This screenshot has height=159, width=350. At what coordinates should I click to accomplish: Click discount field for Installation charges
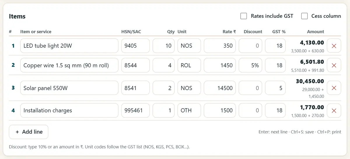pos(251,110)
